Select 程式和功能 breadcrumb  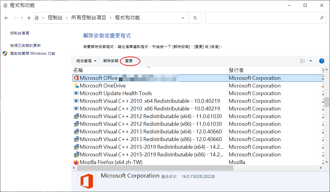point(128,18)
